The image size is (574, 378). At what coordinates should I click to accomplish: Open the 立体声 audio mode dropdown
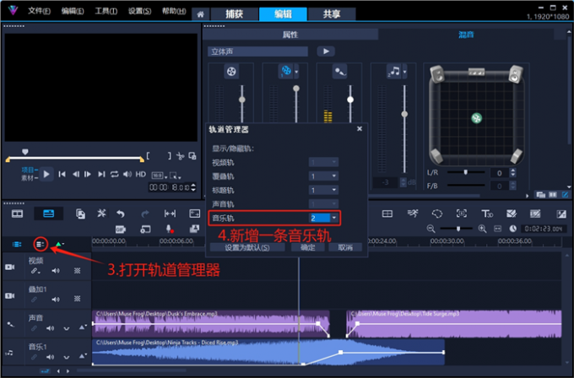[x=257, y=51]
